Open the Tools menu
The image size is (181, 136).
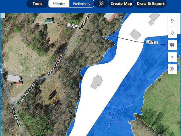pos(37,4)
